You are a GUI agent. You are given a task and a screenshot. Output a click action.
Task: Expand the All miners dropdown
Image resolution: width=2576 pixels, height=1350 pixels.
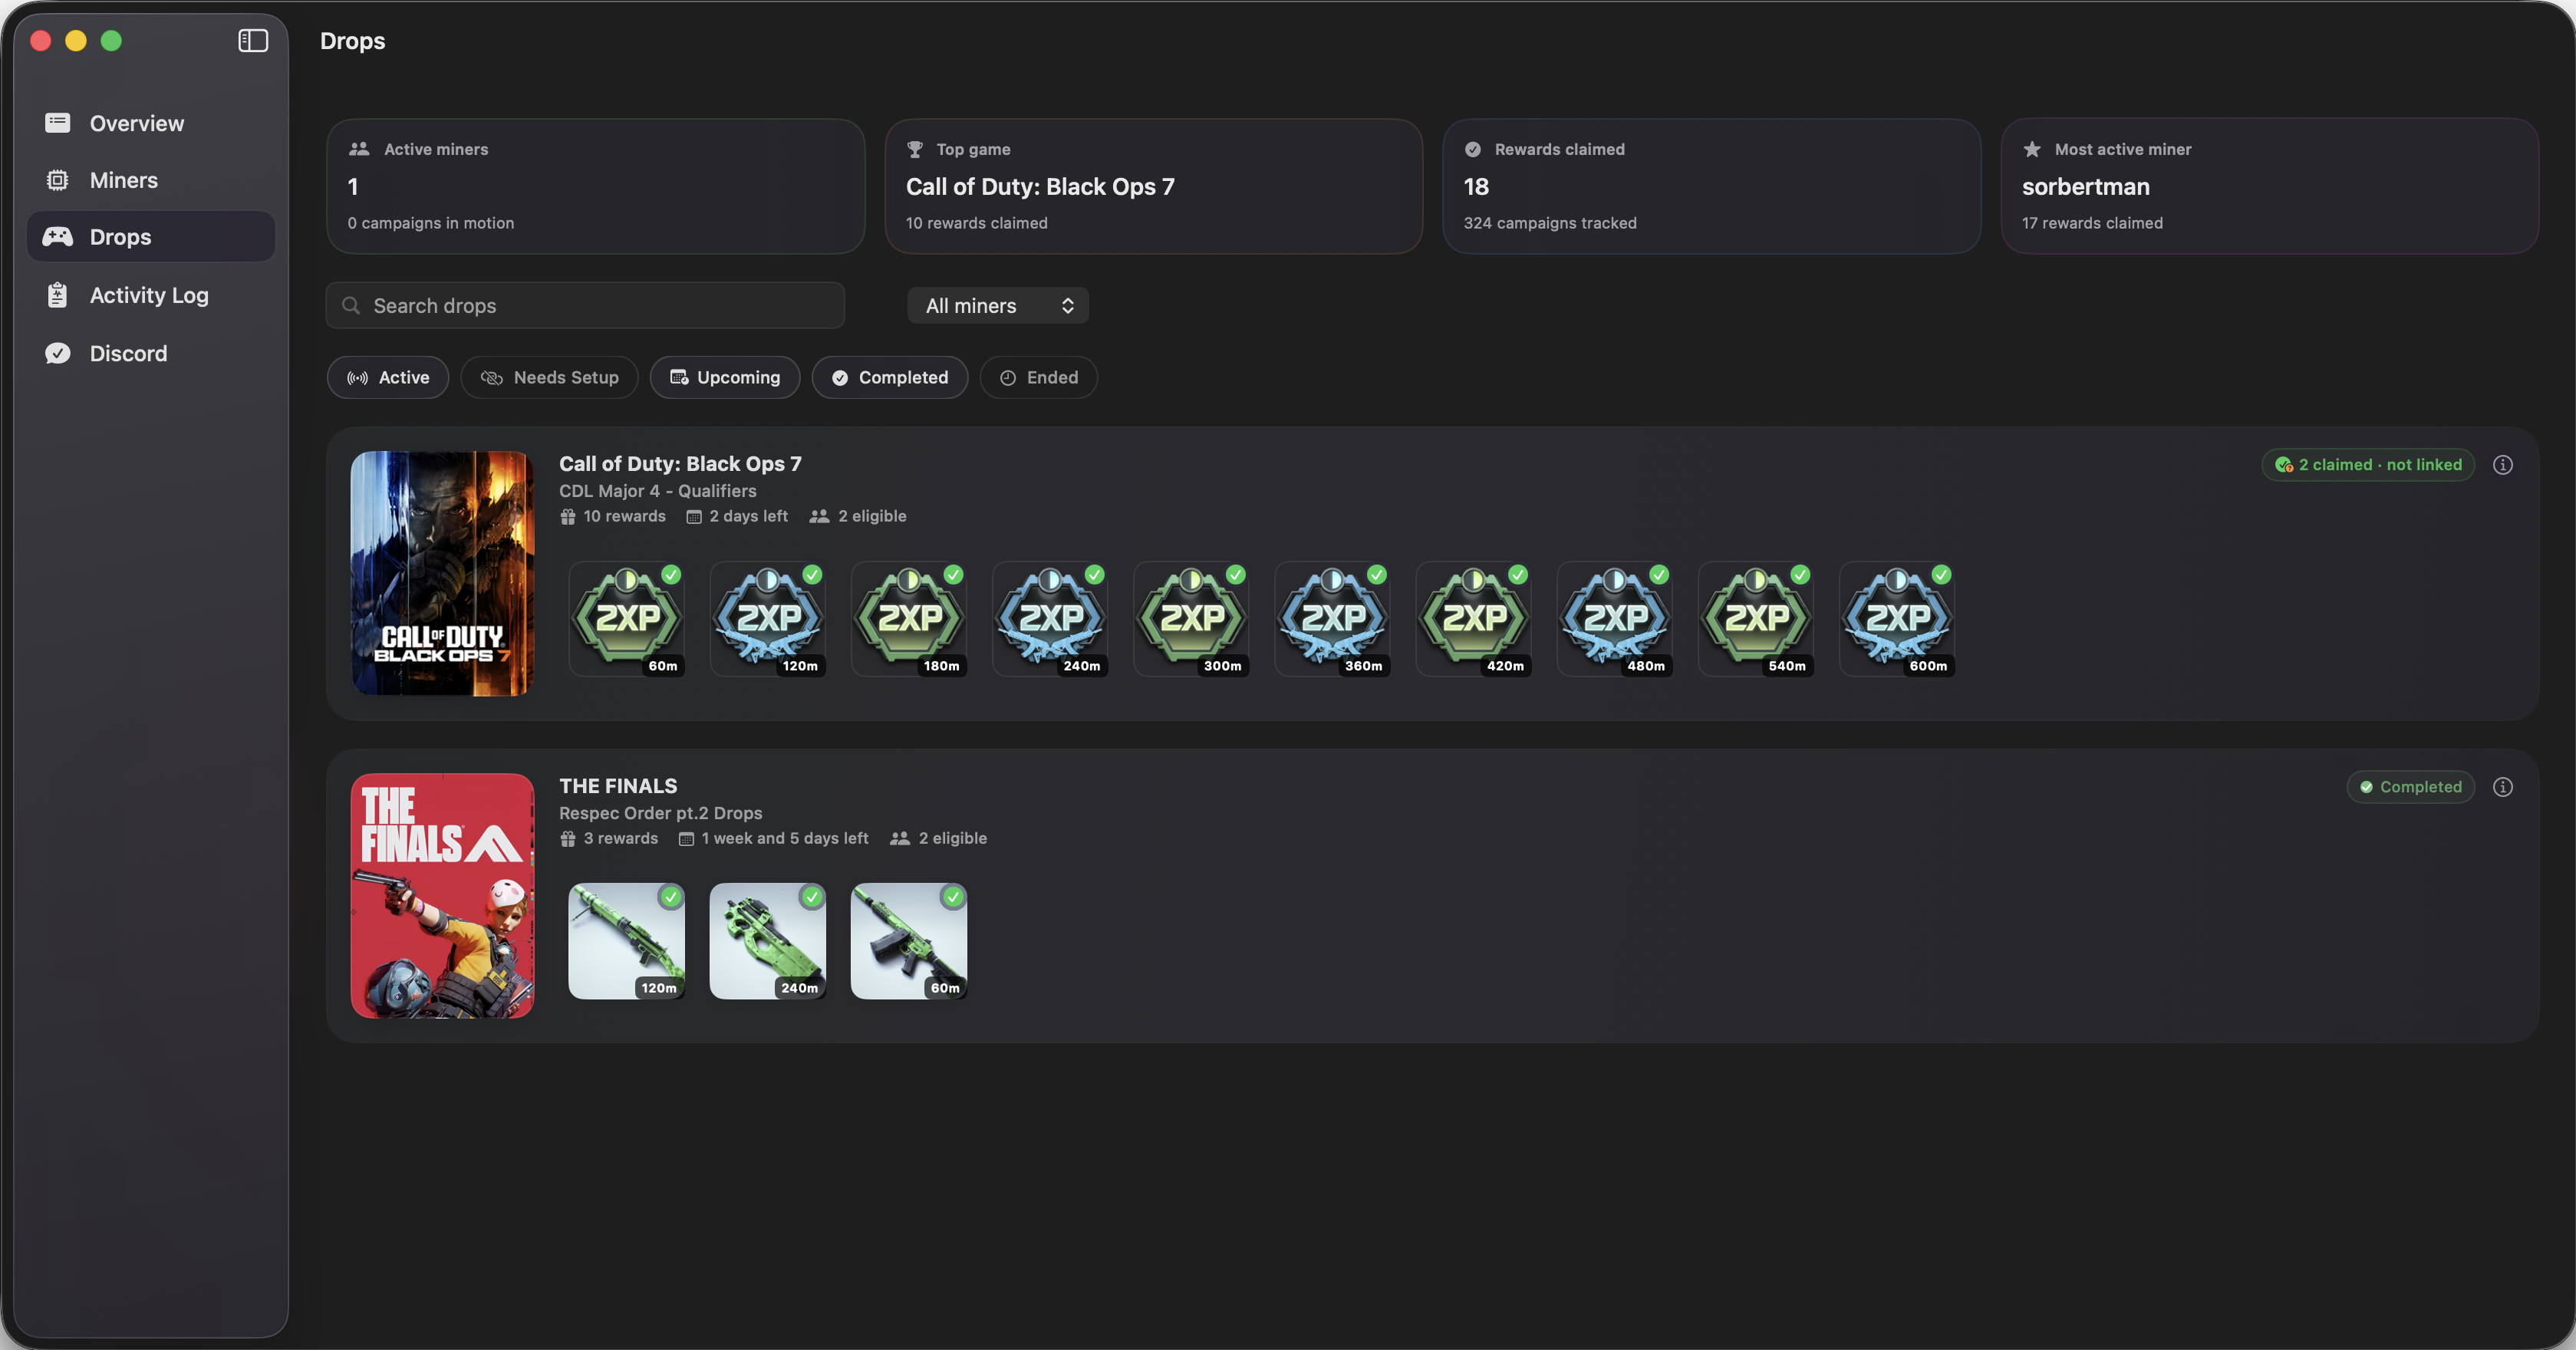point(998,305)
